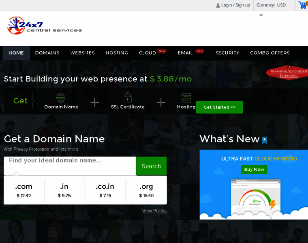Select the .in $9.75 domain option
This screenshot has width=308, height=243.
(x=64, y=190)
